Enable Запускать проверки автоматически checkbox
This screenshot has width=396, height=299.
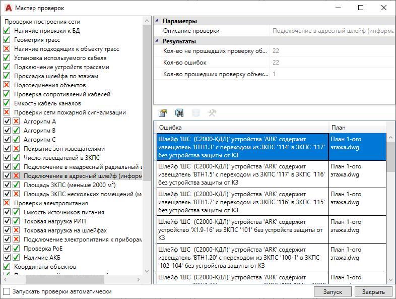(x=7, y=291)
